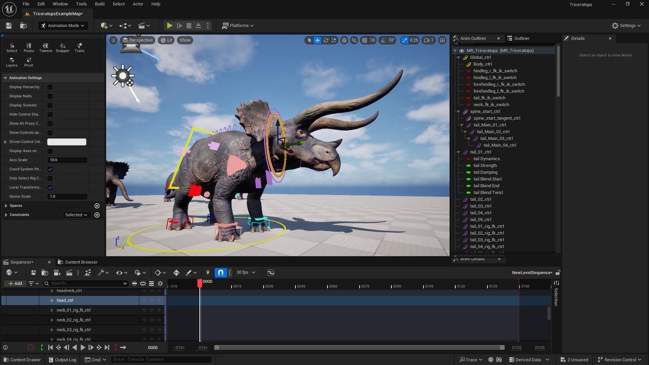Open Platforms dropdown
This screenshot has height=365, width=649.
pyautogui.click(x=238, y=25)
